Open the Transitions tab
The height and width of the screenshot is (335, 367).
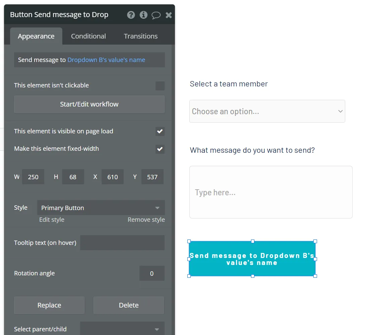[x=141, y=36]
